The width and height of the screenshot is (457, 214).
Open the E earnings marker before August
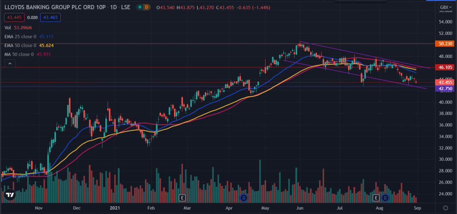click(376, 198)
